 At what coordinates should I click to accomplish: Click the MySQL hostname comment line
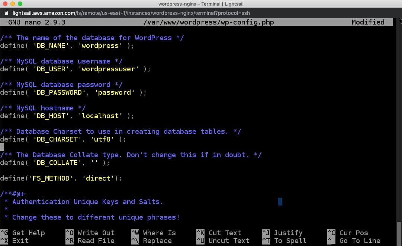point(43,108)
